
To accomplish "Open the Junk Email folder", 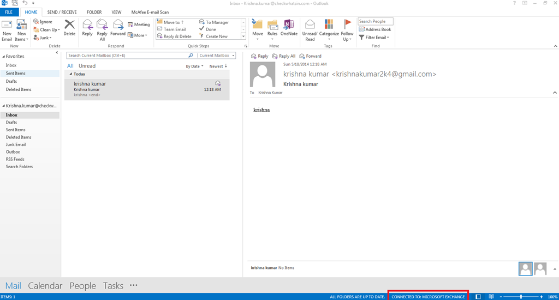I will (x=16, y=144).
